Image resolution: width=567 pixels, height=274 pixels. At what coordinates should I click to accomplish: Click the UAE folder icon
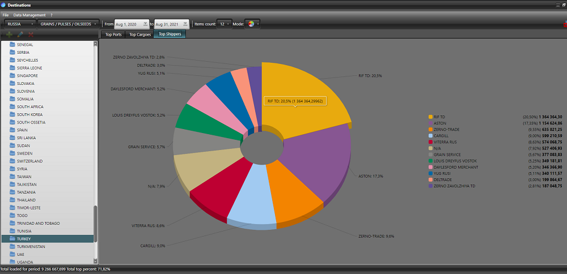[x=12, y=254]
